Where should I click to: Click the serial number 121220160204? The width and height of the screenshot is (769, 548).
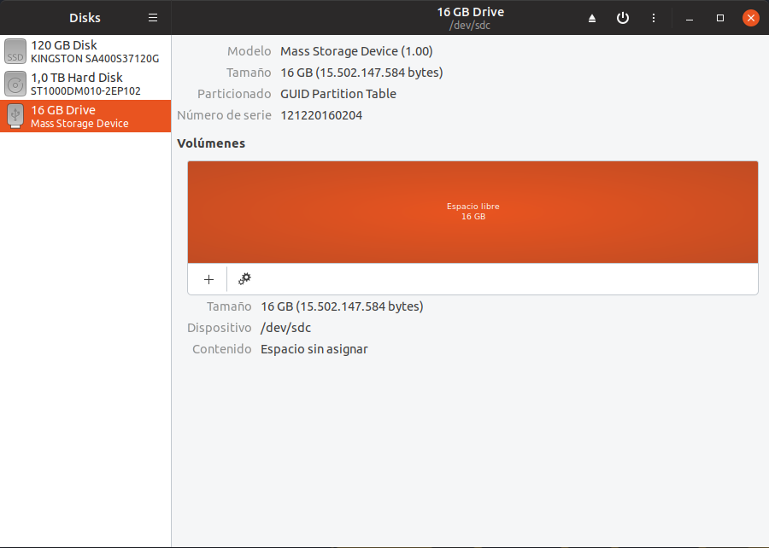point(321,115)
